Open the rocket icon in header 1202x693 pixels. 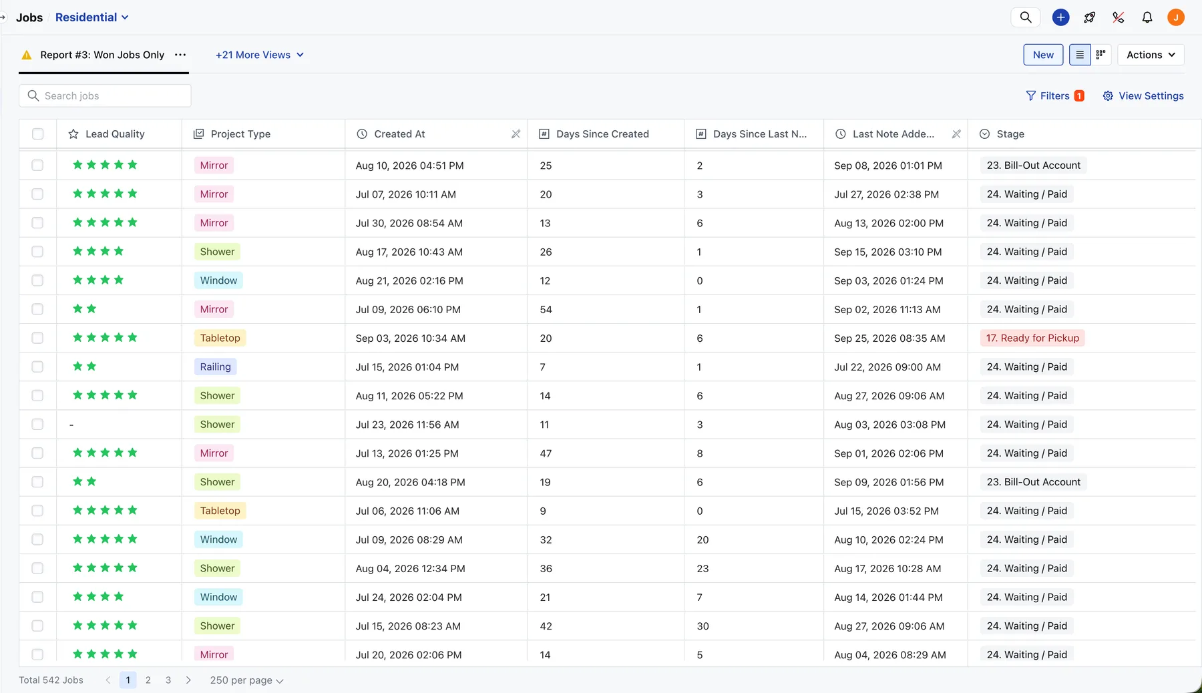click(1089, 17)
